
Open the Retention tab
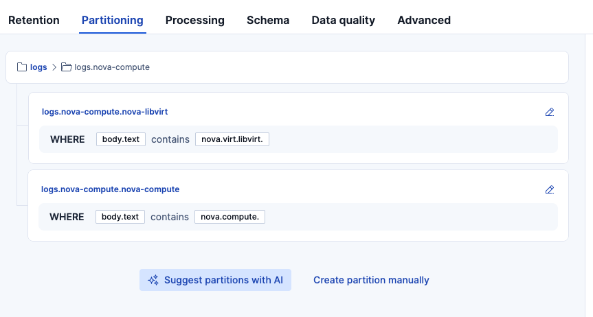coord(34,20)
